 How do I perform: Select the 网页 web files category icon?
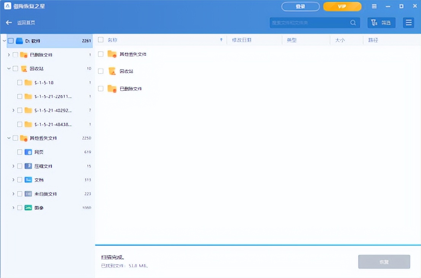point(28,152)
